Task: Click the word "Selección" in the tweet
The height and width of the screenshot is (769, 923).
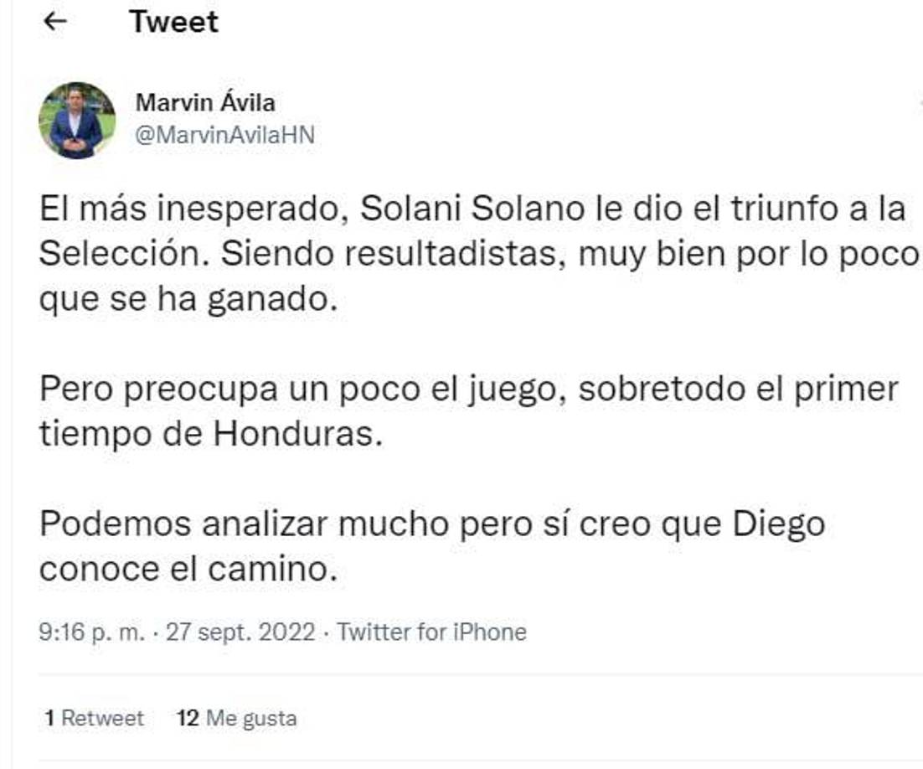Action: (x=121, y=251)
